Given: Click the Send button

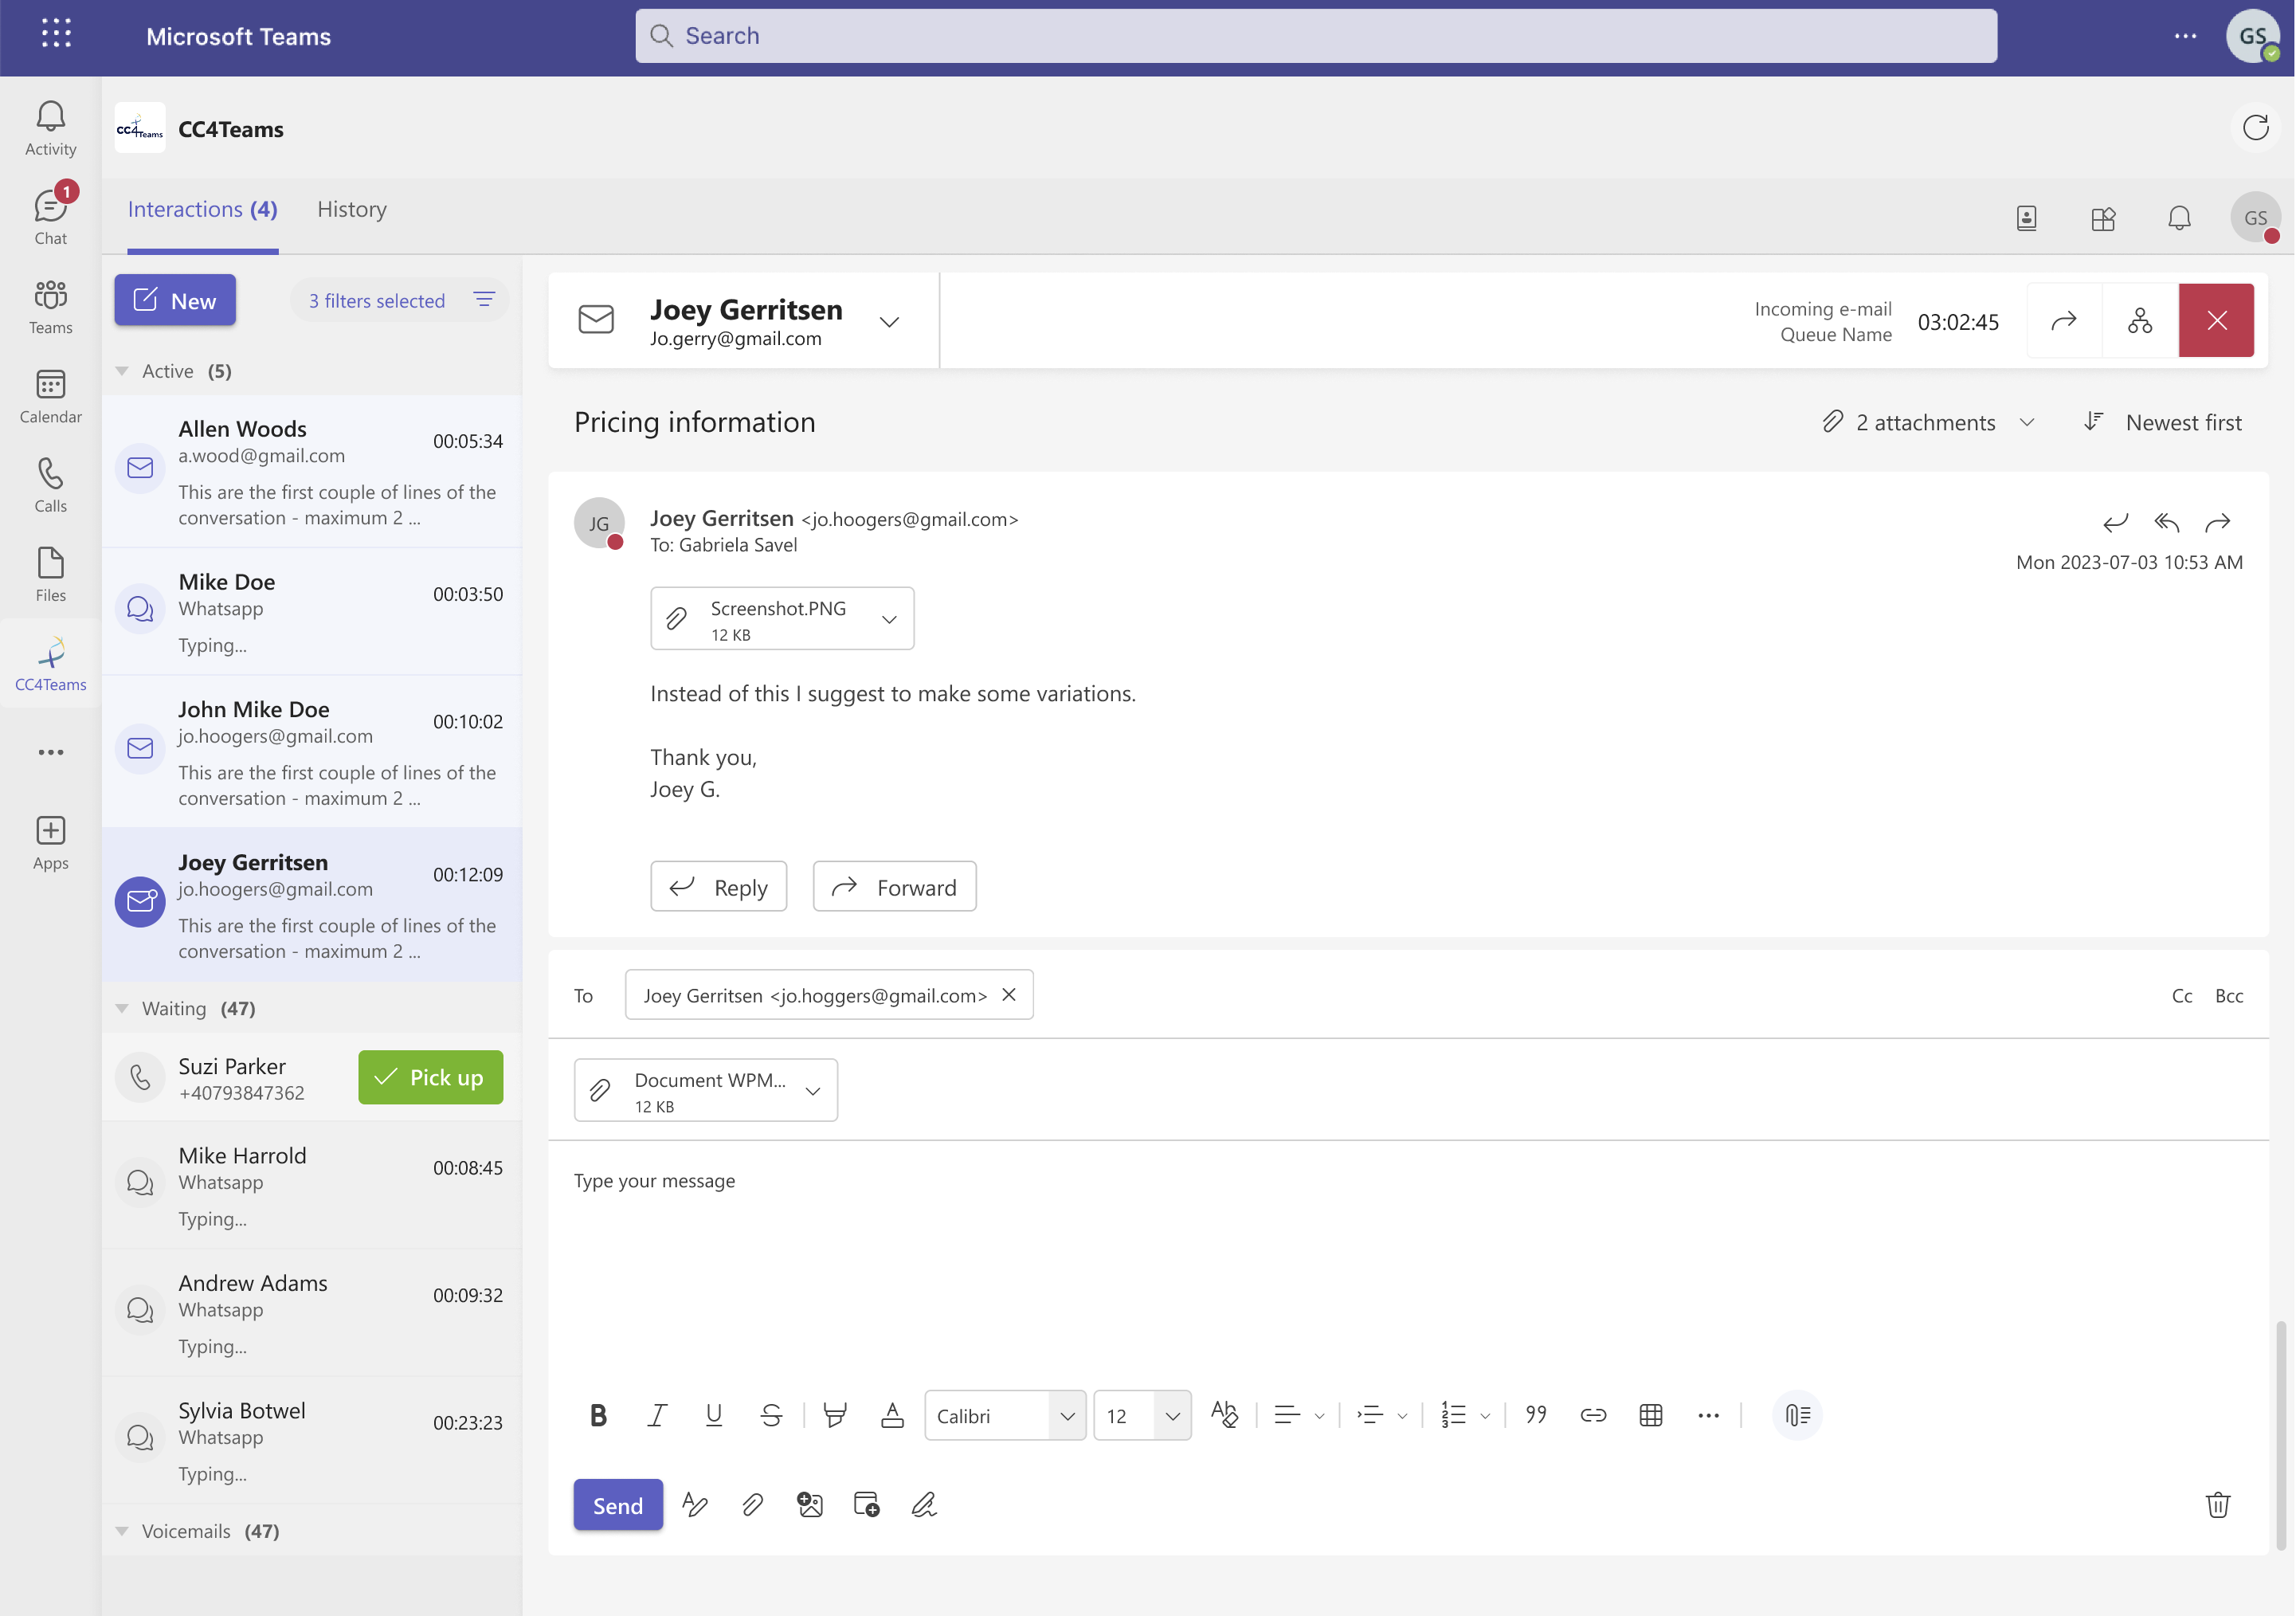Looking at the screenshot, I should [x=617, y=1504].
